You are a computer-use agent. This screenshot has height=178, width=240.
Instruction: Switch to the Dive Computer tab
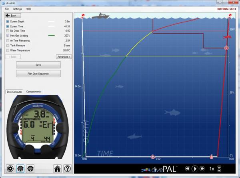click(14, 92)
